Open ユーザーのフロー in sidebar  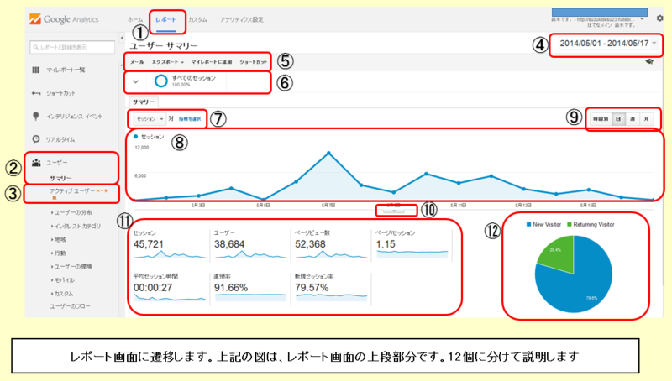point(70,306)
